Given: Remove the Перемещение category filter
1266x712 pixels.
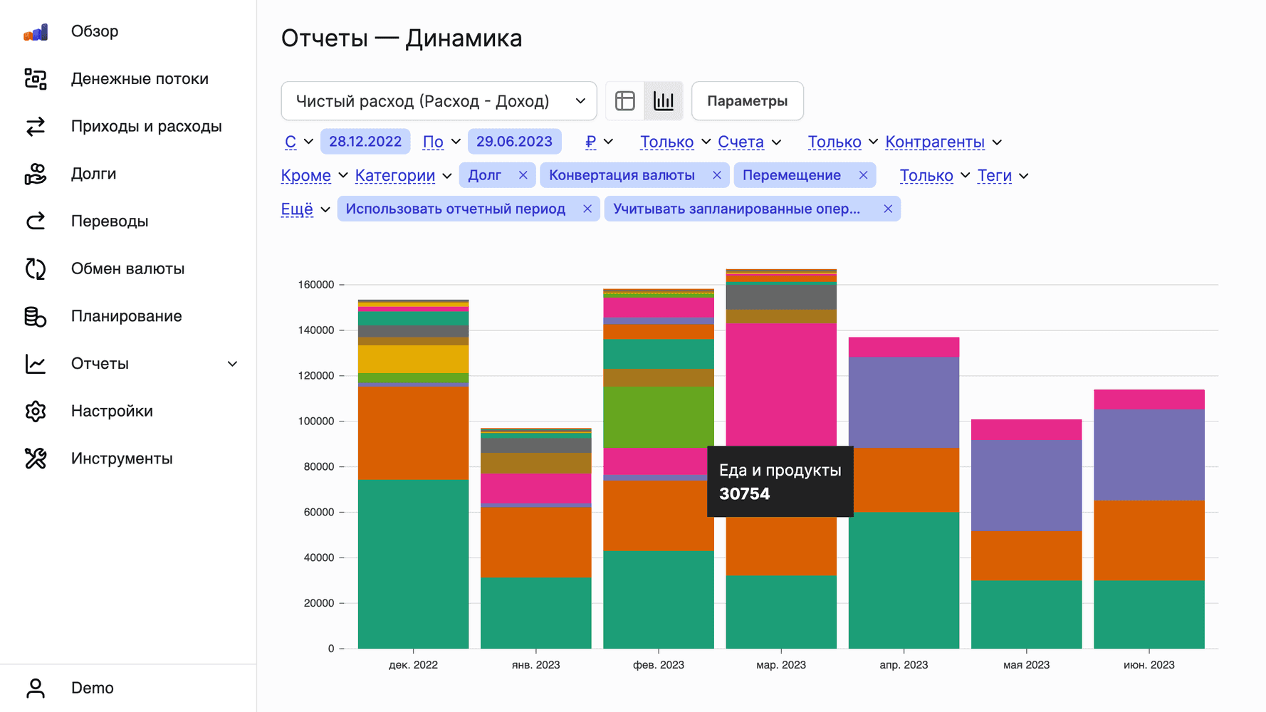Looking at the screenshot, I should [864, 175].
